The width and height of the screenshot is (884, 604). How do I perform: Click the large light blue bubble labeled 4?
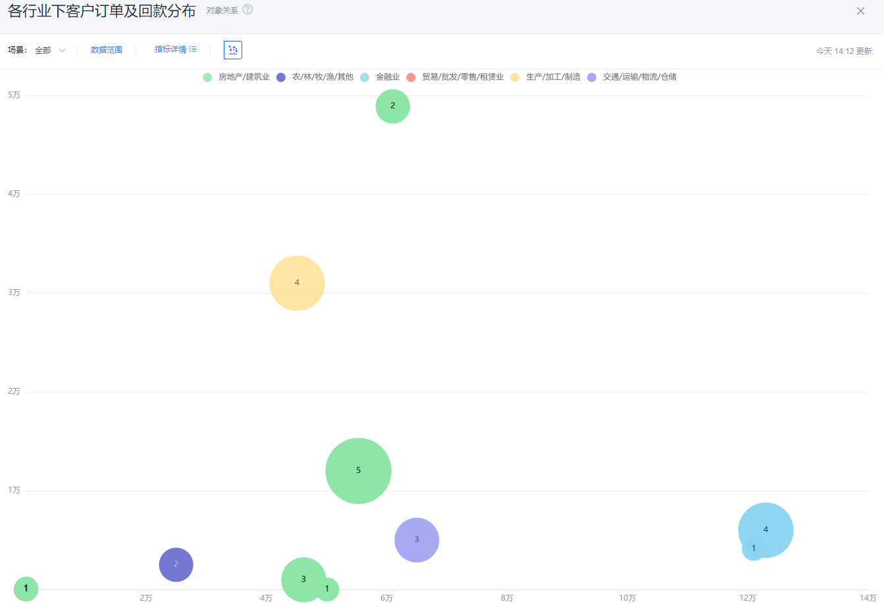(x=770, y=524)
